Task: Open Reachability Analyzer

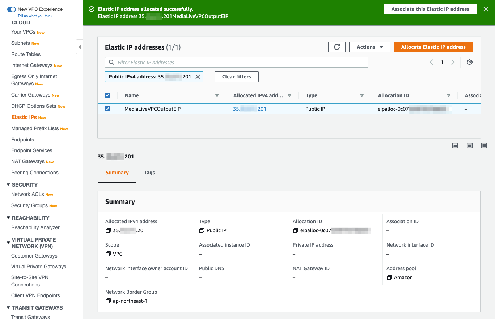Action: (x=35, y=227)
